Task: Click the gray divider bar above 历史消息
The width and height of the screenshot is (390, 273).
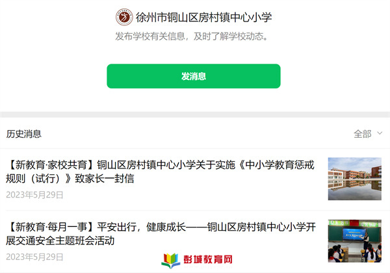Action: pyautogui.click(x=195, y=114)
